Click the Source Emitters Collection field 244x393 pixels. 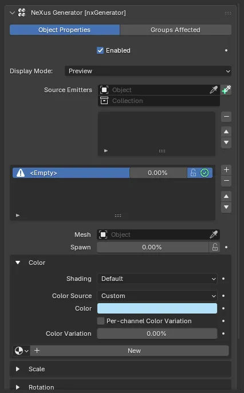tap(159, 101)
